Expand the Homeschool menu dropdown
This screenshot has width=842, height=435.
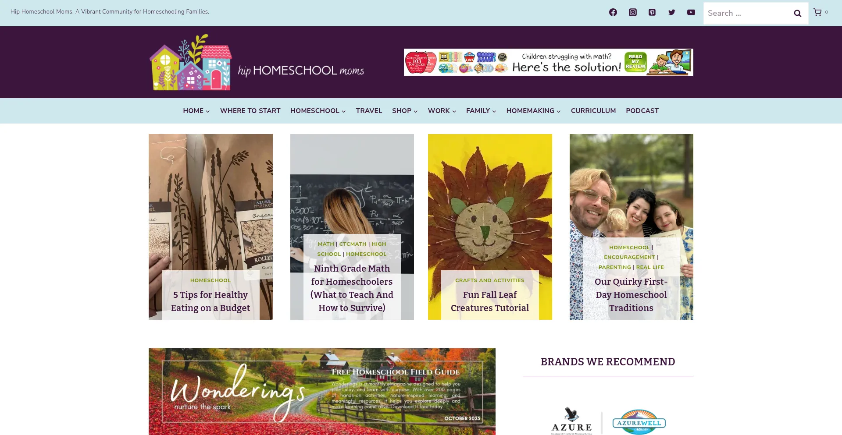[x=318, y=111]
